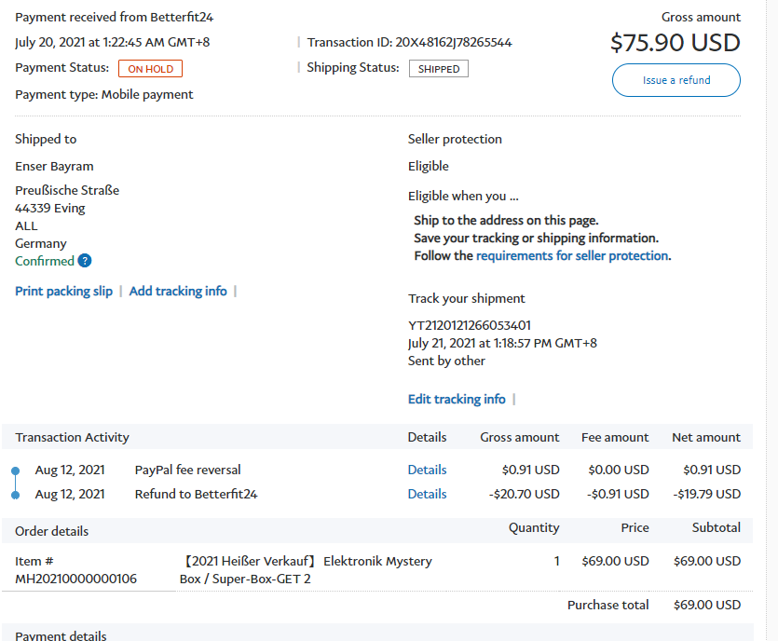Click tracking number YT212012126053401
The image size is (778, 641).
[x=470, y=326]
